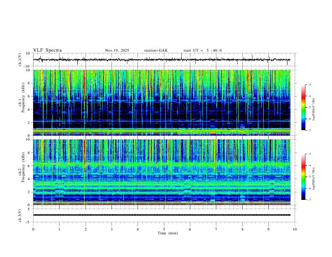Screen dimensions: 332x257
Task: Click the 'ch.1(V)' waveform axis label
Action: [20, 60]
